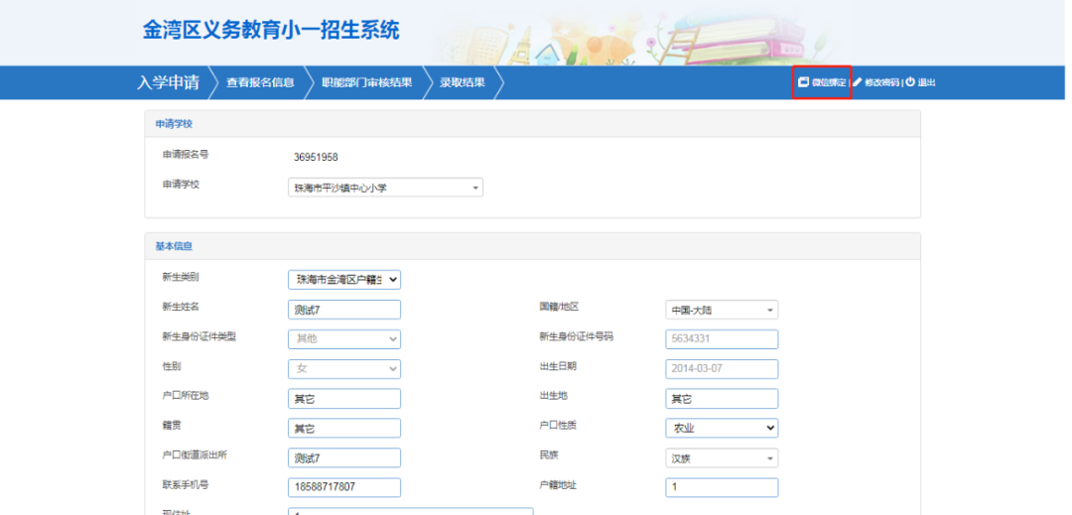Image resolution: width=1072 pixels, height=515 pixels.
Task: Open the 录取结果 tab
Action: point(463,82)
